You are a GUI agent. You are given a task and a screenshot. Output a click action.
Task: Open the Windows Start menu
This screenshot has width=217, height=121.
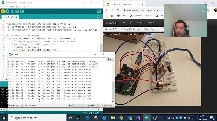[4, 118]
